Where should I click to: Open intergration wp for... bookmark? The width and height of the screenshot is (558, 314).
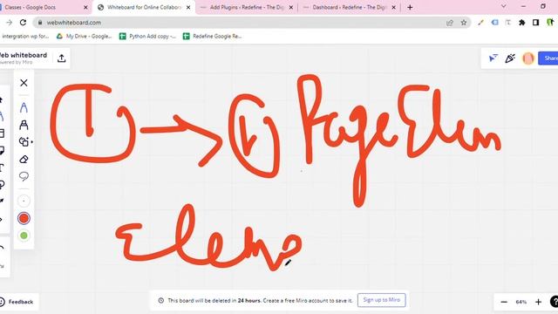point(25,36)
